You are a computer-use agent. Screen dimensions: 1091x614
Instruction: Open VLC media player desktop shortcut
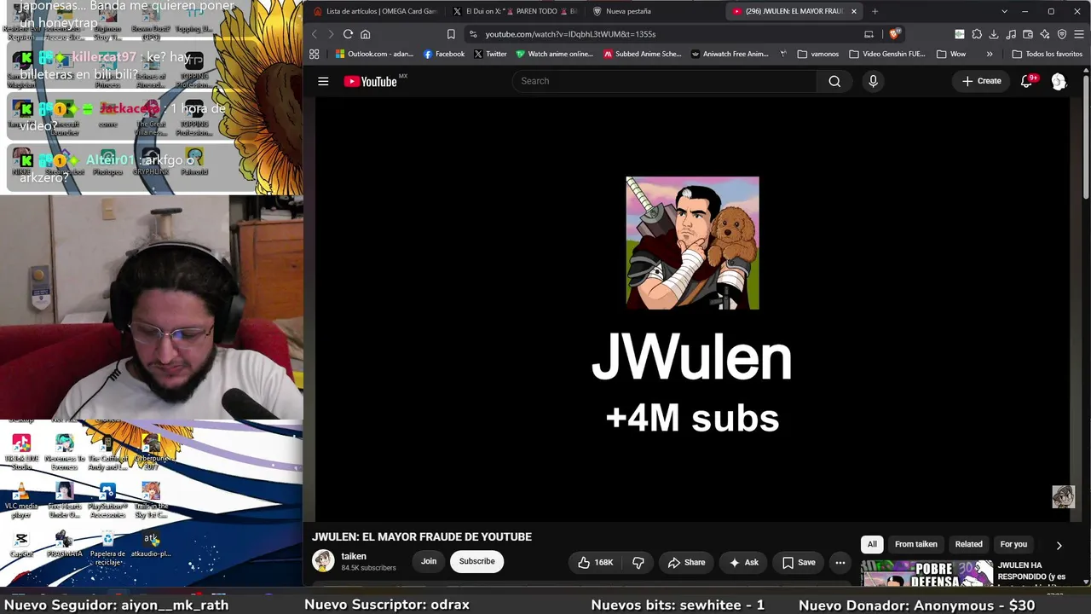coord(21,501)
